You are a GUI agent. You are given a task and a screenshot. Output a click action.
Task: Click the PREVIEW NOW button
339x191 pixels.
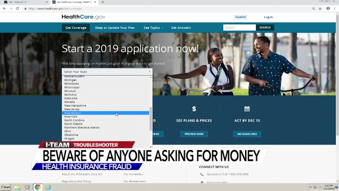(x=194, y=134)
